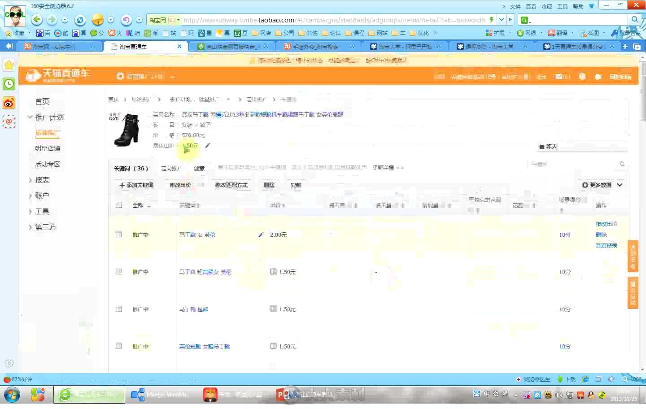Click the keyword search magnifier icon in the table area
The height and width of the screenshot is (409, 646).
pos(622,164)
